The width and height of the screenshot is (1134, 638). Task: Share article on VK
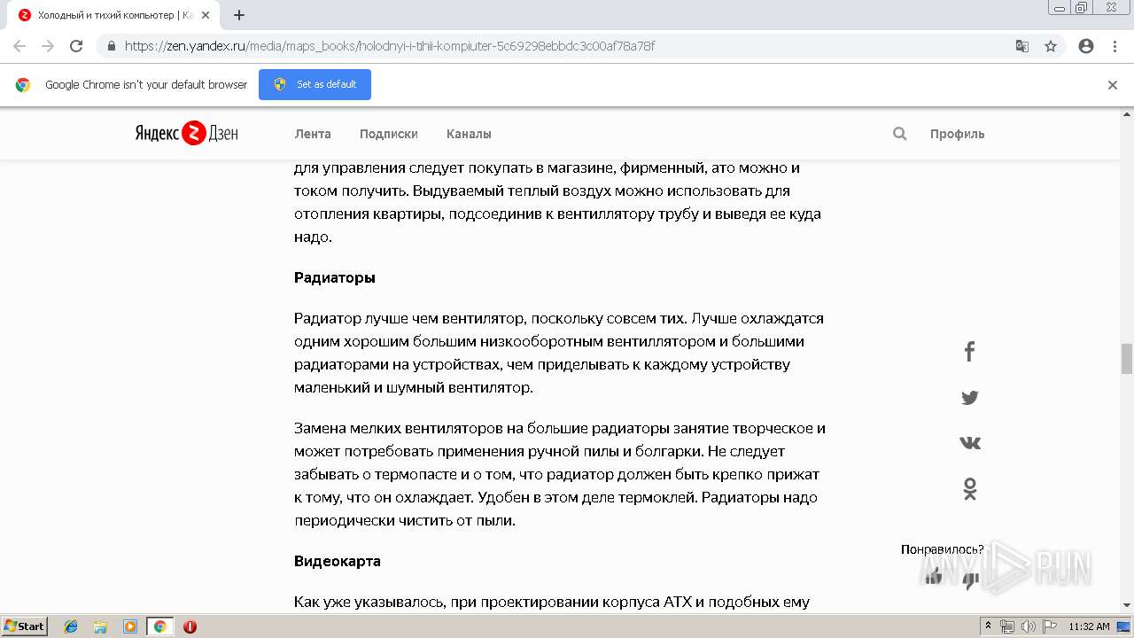pos(969,442)
